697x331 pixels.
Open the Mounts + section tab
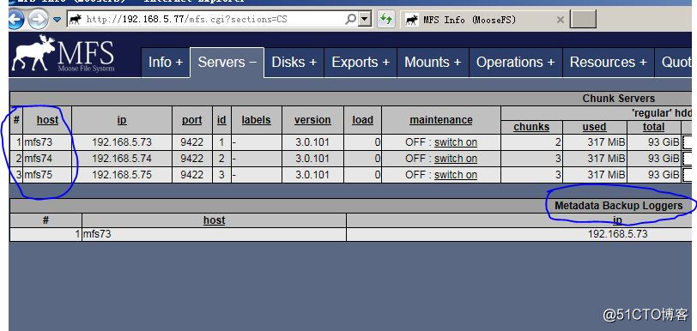pyautogui.click(x=433, y=63)
